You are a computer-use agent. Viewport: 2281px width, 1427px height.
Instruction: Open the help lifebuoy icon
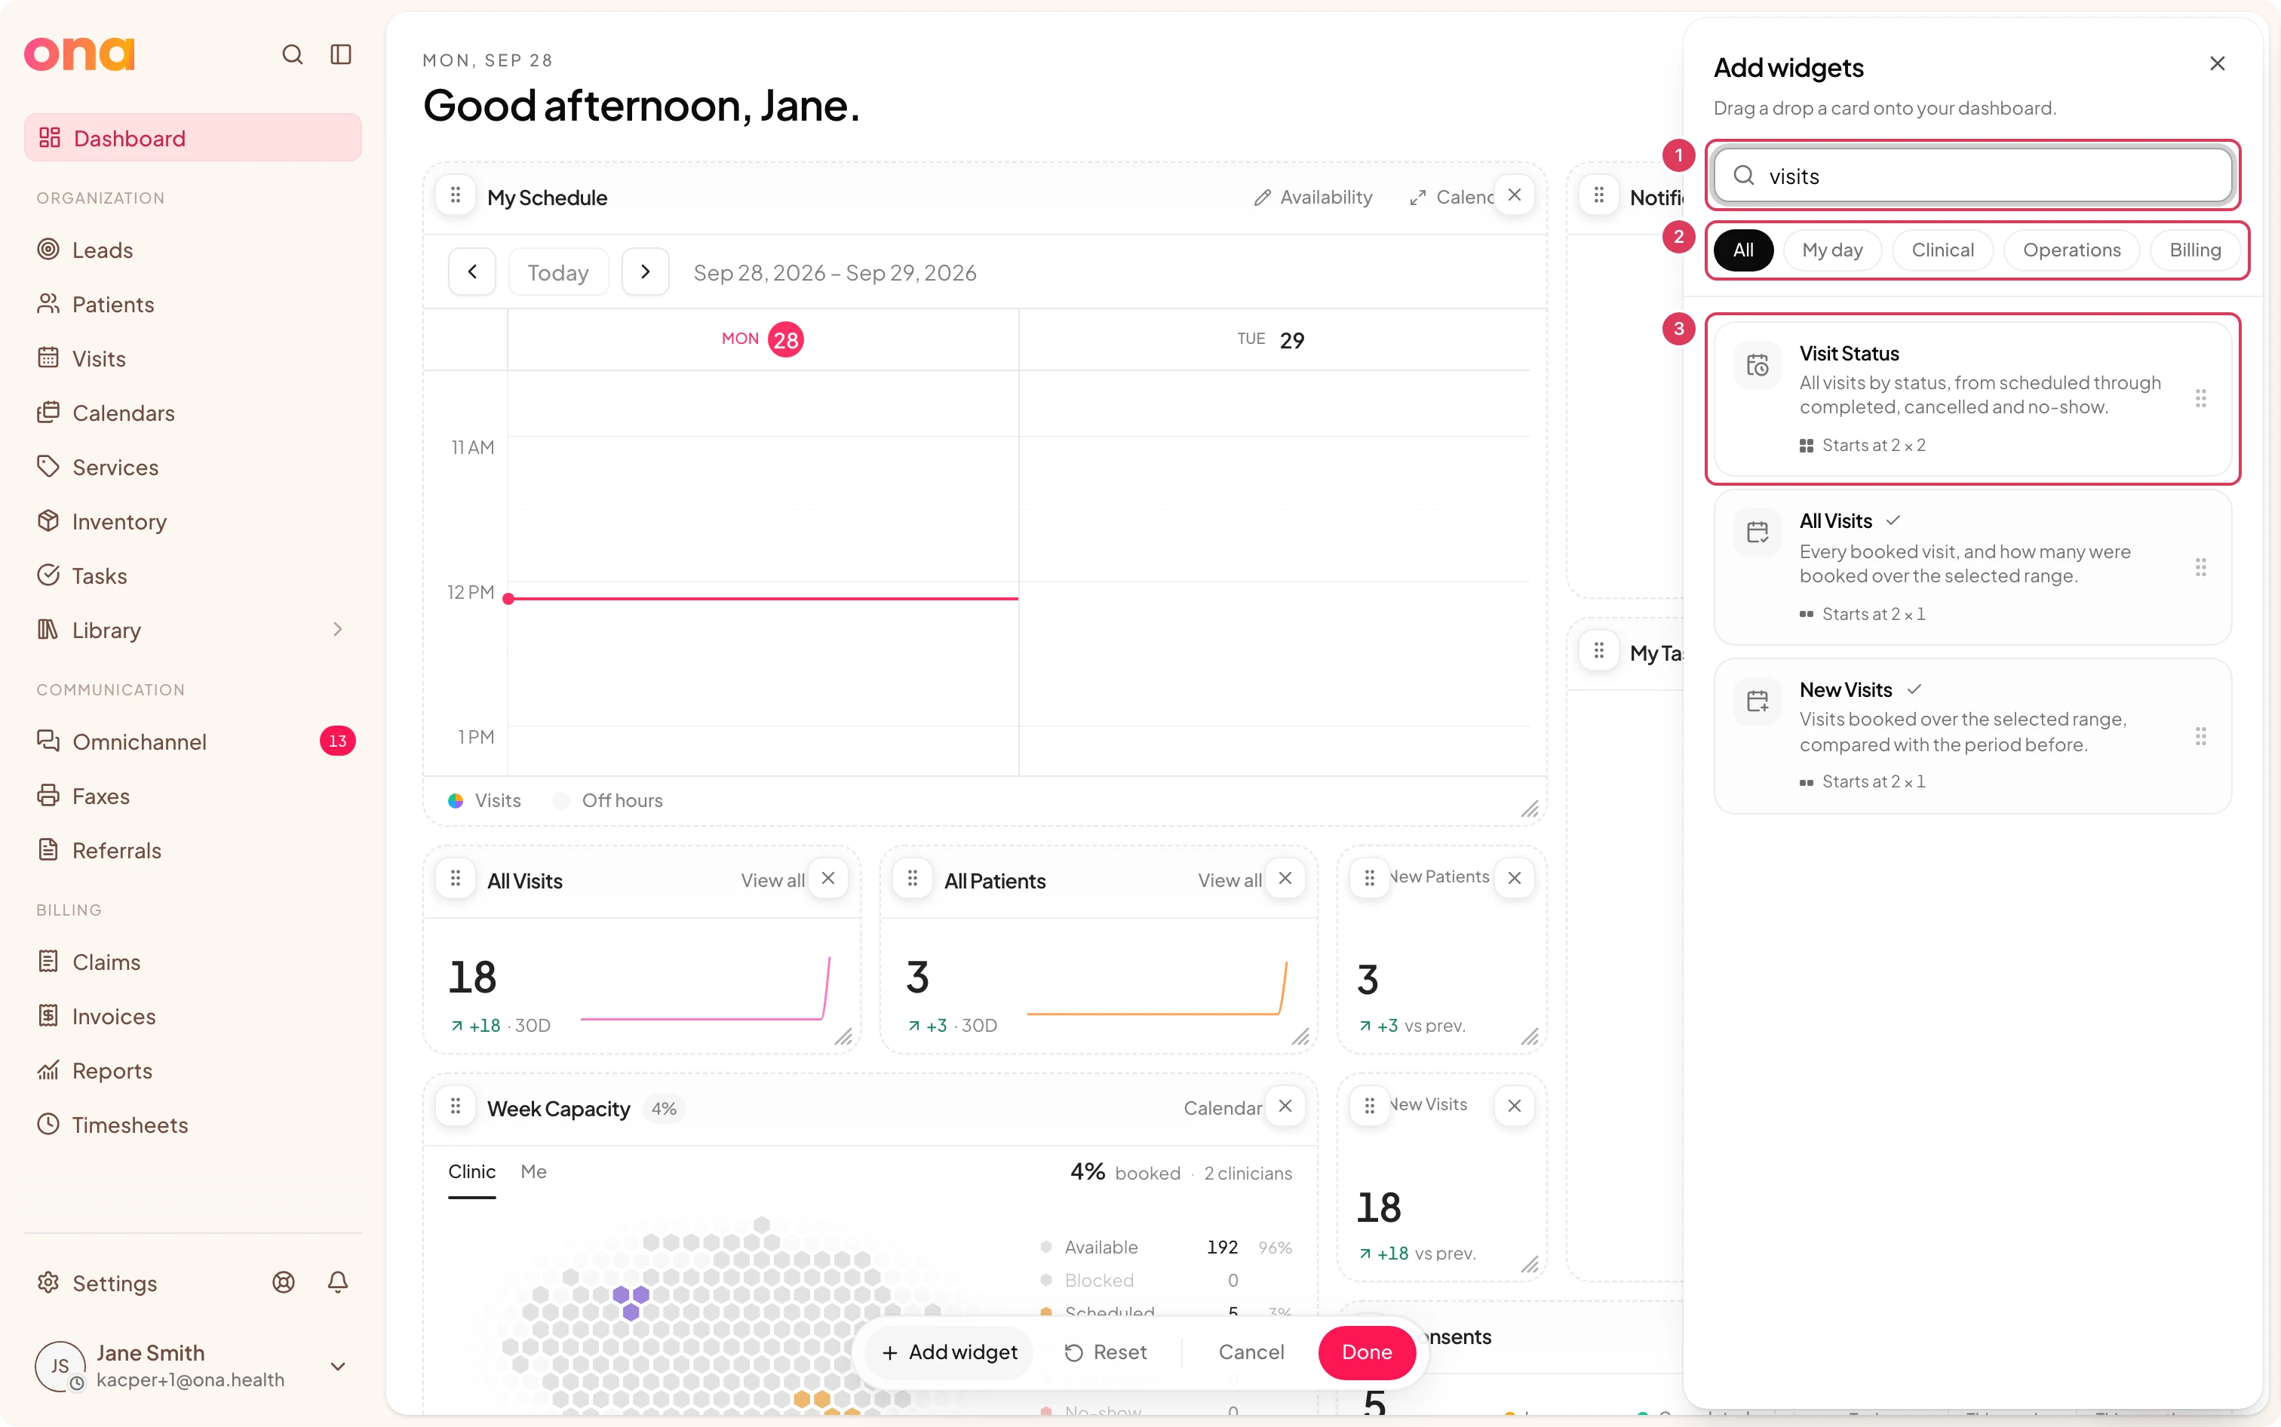284,1281
